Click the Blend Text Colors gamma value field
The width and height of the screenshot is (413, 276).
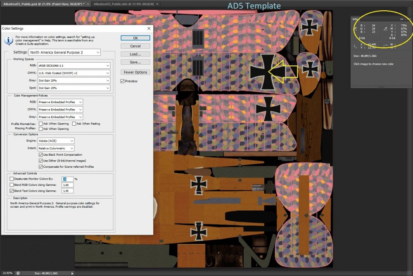click(68, 191)
